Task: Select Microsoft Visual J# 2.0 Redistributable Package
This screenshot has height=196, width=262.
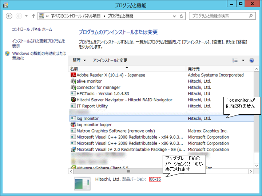Action: [131, 150]
